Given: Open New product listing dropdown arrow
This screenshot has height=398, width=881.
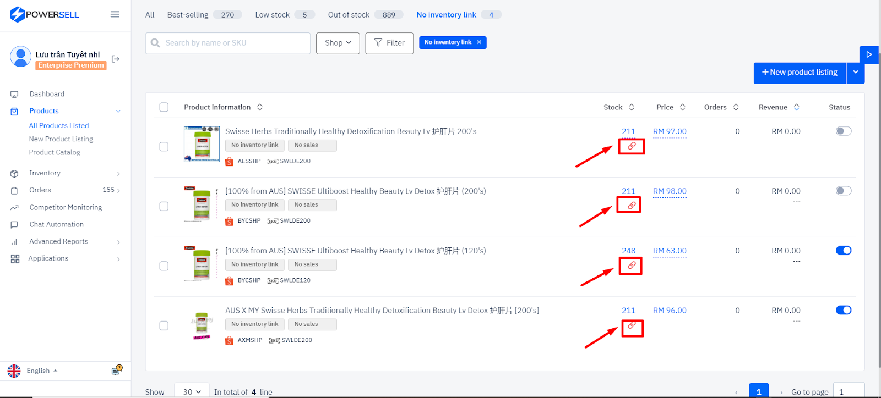Looking at the screenshot, I should [856, 73].
